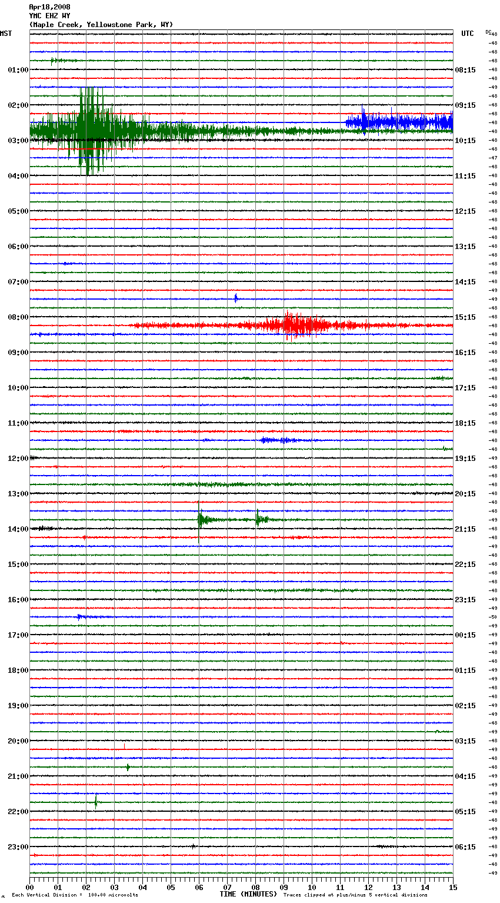The width and height of the screenshot is (500, 903).
Task: Select the 06:00 MST row label
Action: [x=18, y=247]
